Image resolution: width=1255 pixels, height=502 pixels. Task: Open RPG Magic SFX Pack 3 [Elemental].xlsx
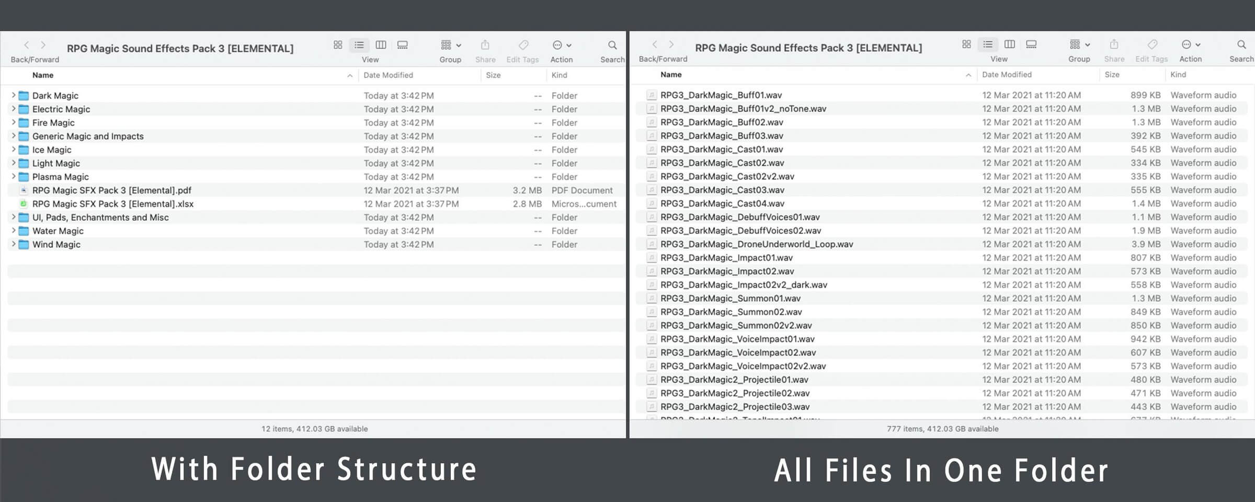click(x=113, y=203)
